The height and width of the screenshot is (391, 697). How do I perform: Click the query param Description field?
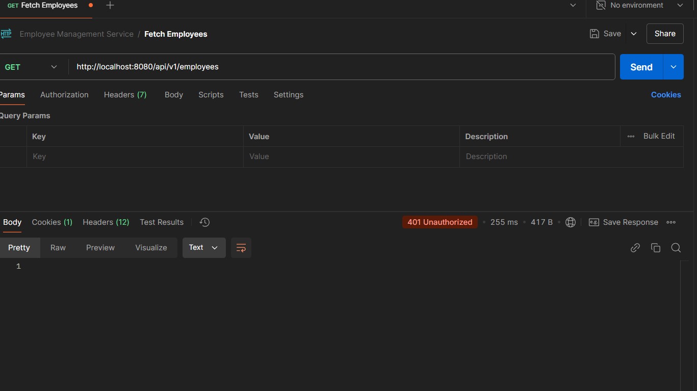(x=572, y=157)
